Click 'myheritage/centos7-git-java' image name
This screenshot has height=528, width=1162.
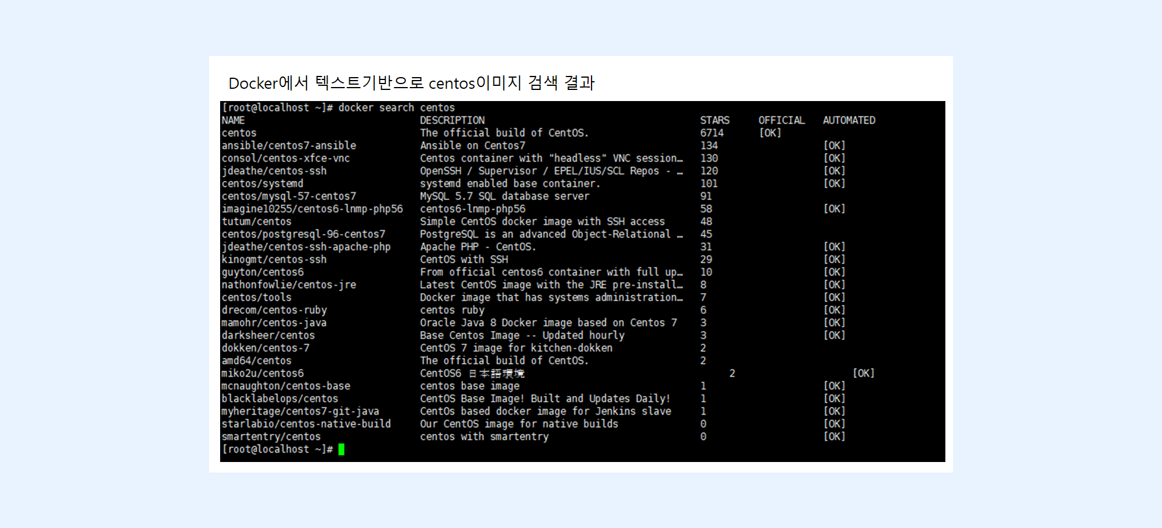click(x=300, y=411)
